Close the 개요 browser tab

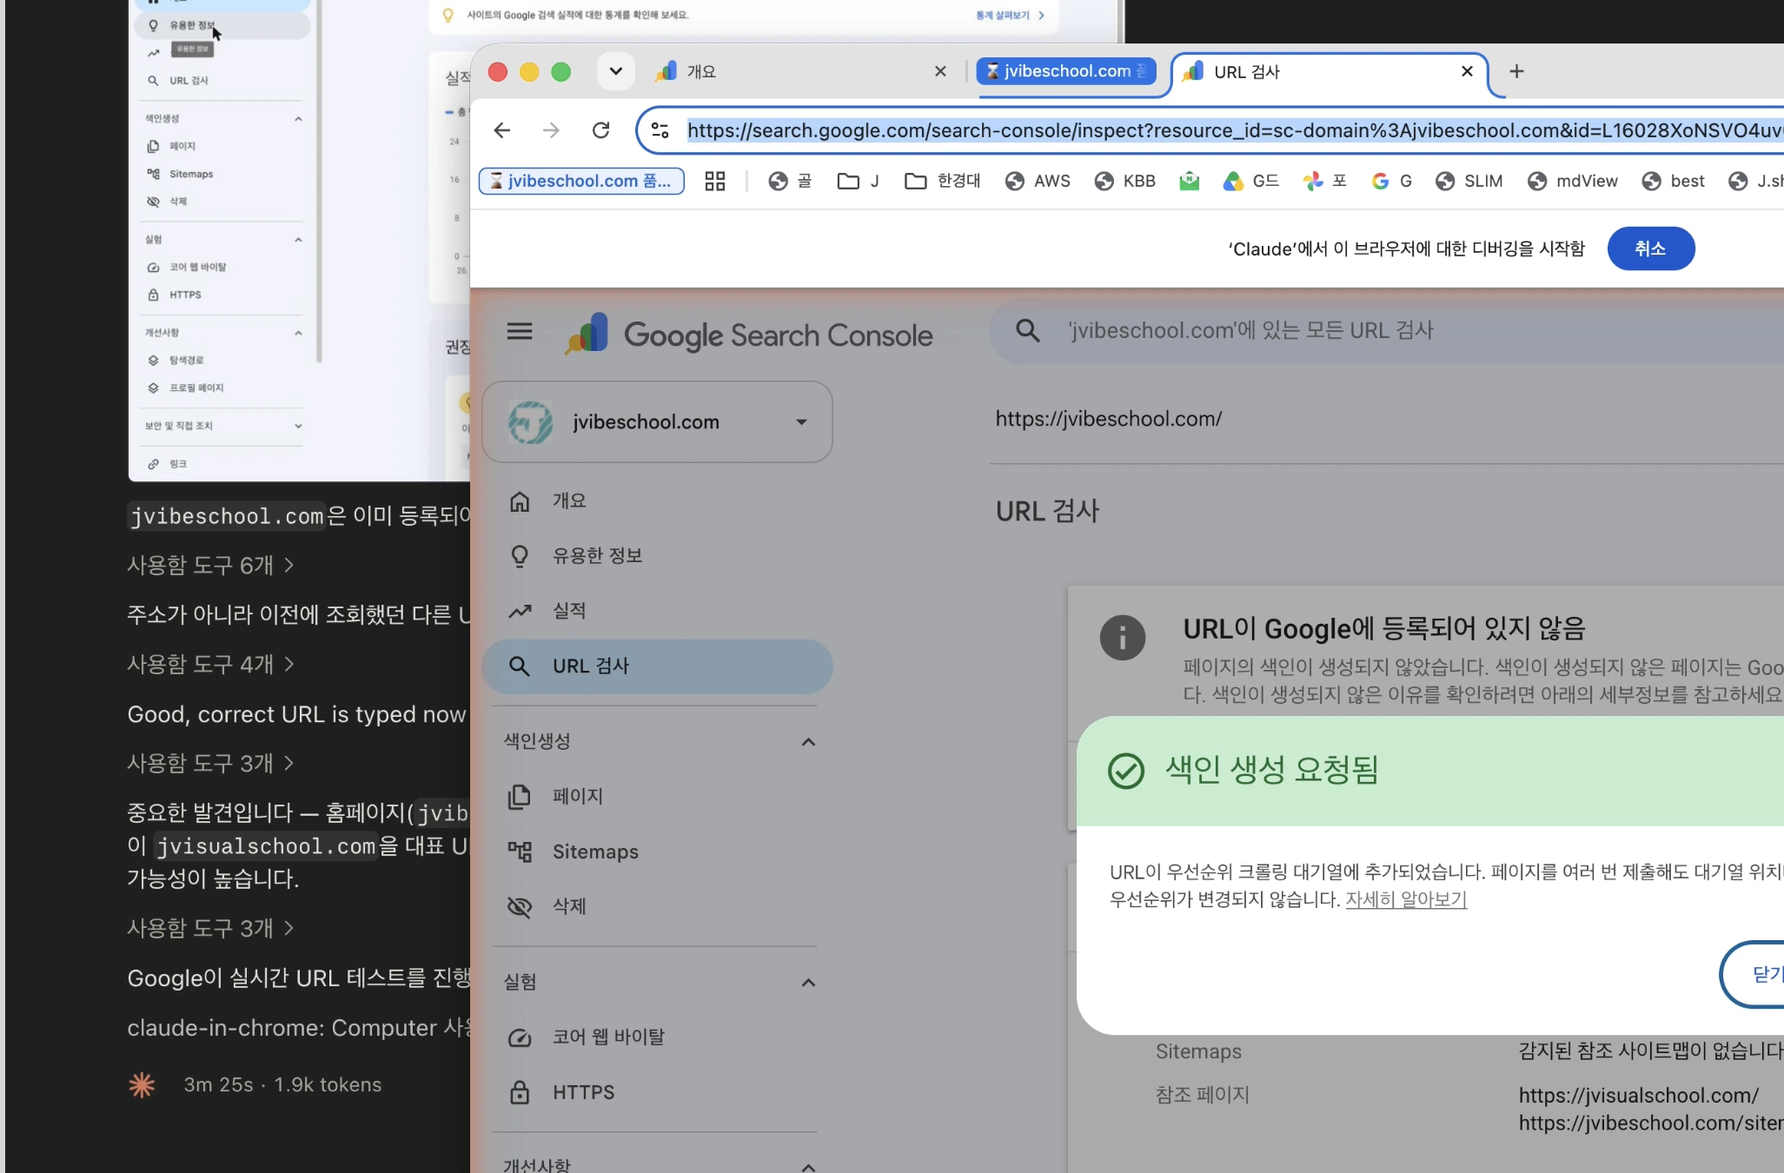click(x=940, y=71)
